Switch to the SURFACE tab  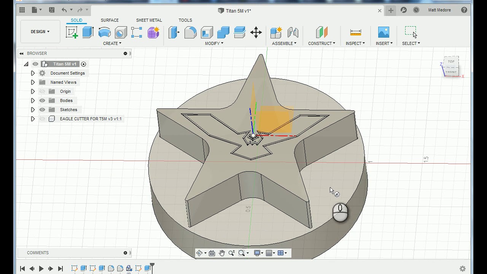point(110,20)
